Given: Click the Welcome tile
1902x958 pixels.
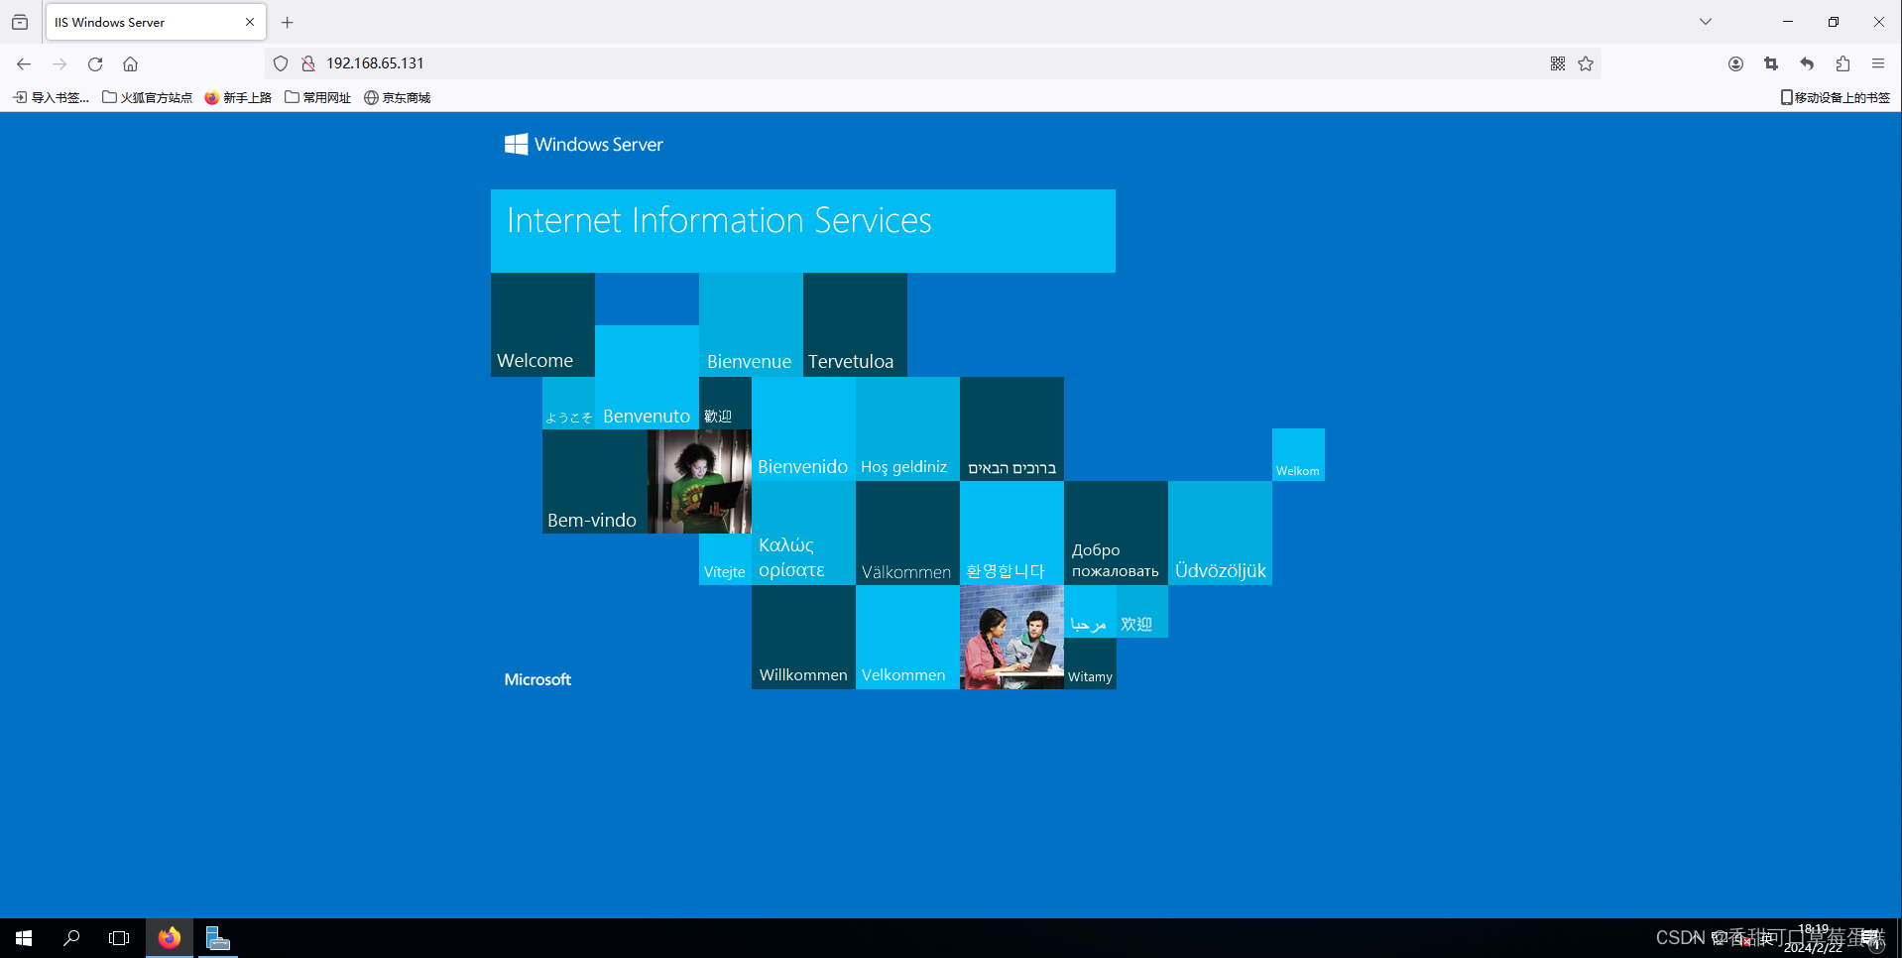Looking at the screenshot, I should [x=542, y=325].
